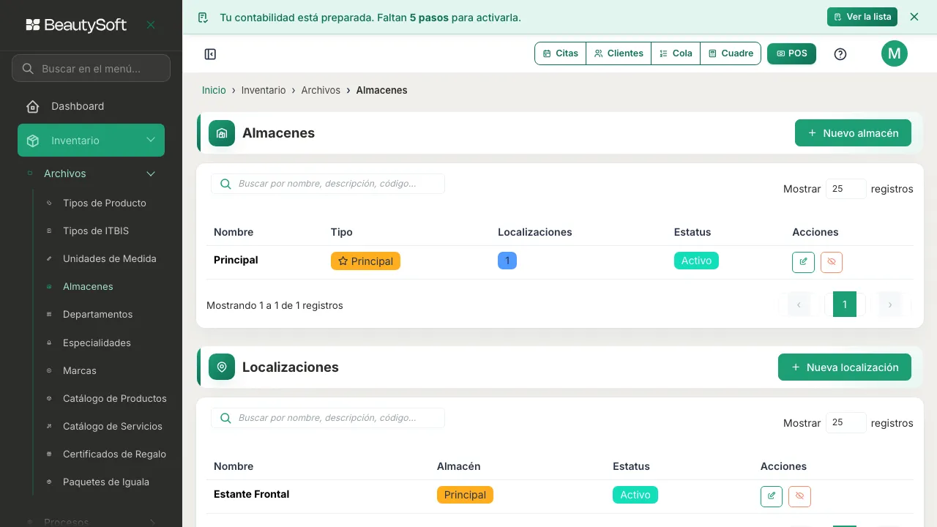Collapse the Archivos submenu chevron

tap(151, 173)
